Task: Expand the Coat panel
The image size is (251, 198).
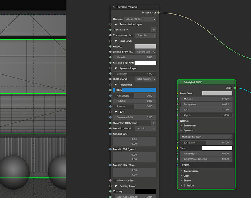Action: (181, 176)
